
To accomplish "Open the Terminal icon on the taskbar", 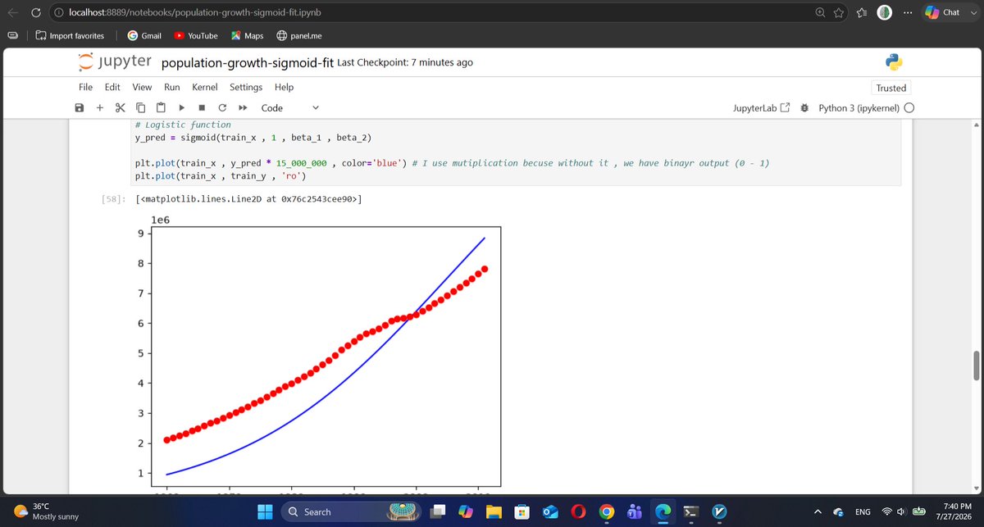I will 691,512.
